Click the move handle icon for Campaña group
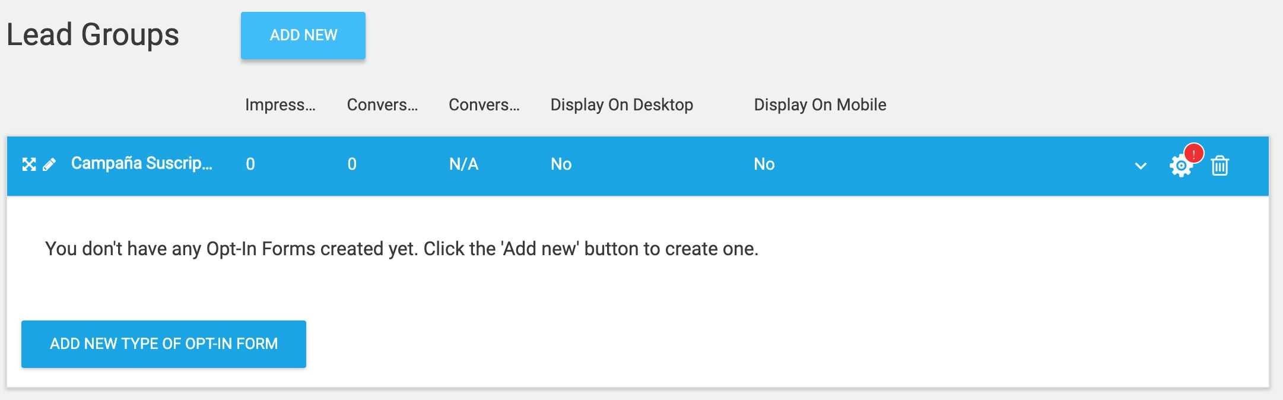1283x400 pixels. click(29, 164)
